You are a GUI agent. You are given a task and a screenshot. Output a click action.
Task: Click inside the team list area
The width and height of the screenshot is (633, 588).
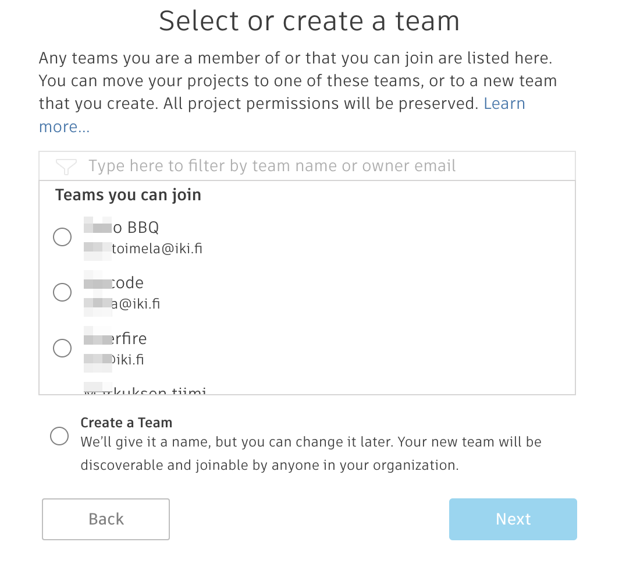pos(307,274)
